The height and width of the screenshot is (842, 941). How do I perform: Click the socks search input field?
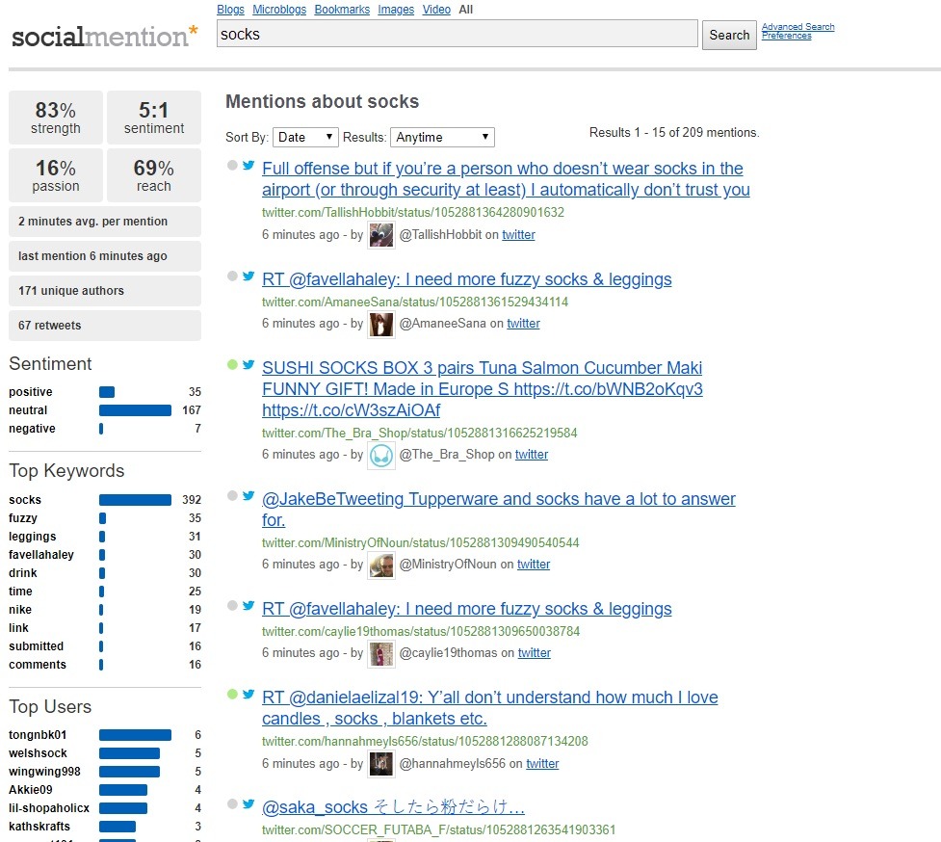pyautogui.click(x=457, y=35)
